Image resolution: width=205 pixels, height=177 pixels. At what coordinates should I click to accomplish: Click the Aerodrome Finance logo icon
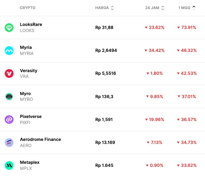[x=9, y=142]
